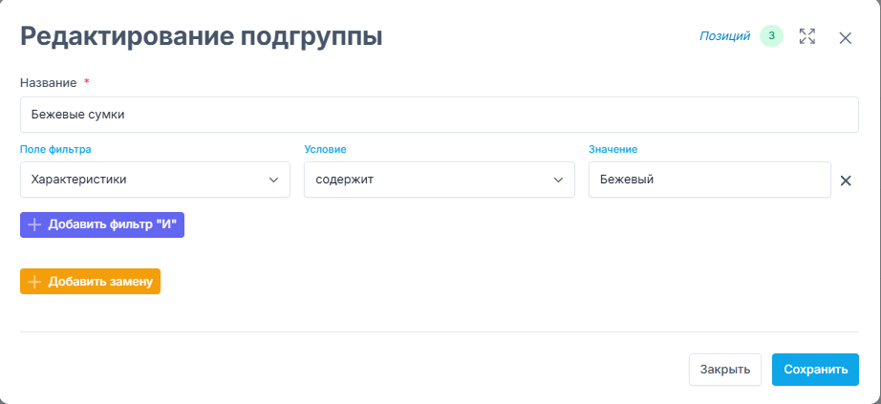Click the Поле фильтра label

pos(55,149)
